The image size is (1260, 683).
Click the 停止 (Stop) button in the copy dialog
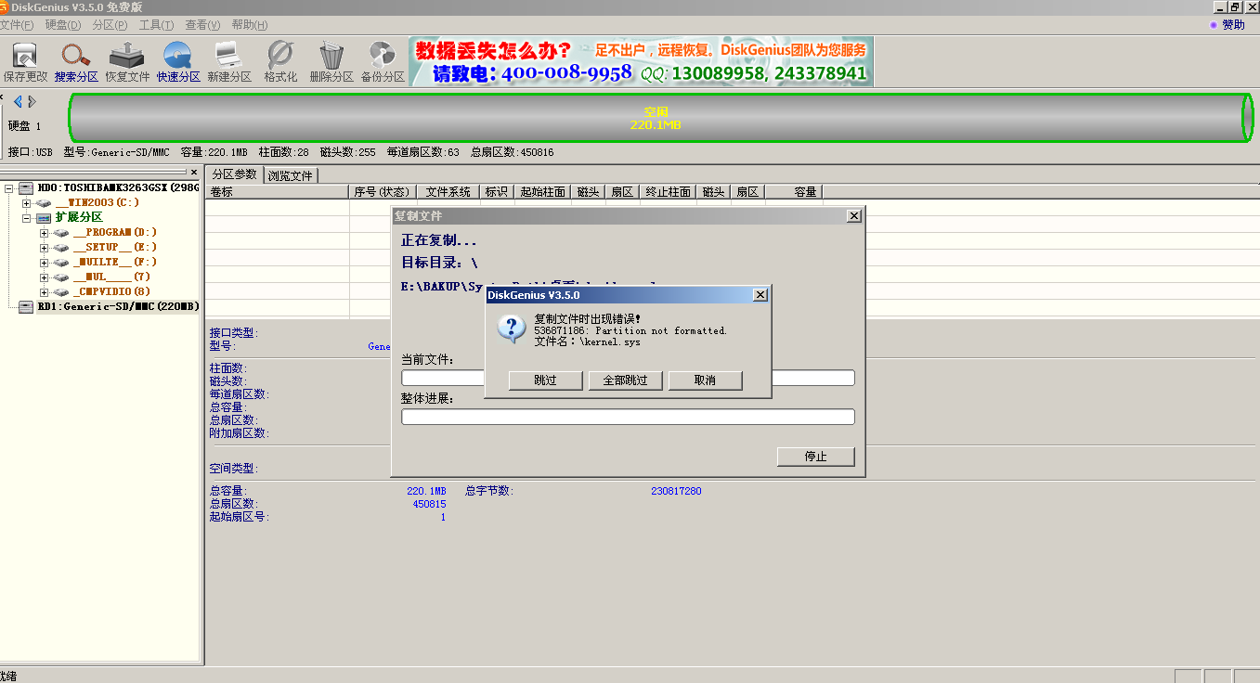click(815, 457)
